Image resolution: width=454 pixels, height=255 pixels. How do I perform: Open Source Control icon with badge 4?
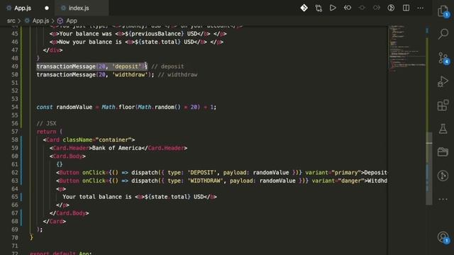tap(443, 58)
